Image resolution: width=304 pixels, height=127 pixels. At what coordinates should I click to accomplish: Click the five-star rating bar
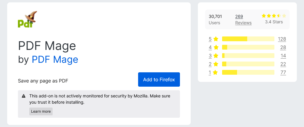click(248, 39)
